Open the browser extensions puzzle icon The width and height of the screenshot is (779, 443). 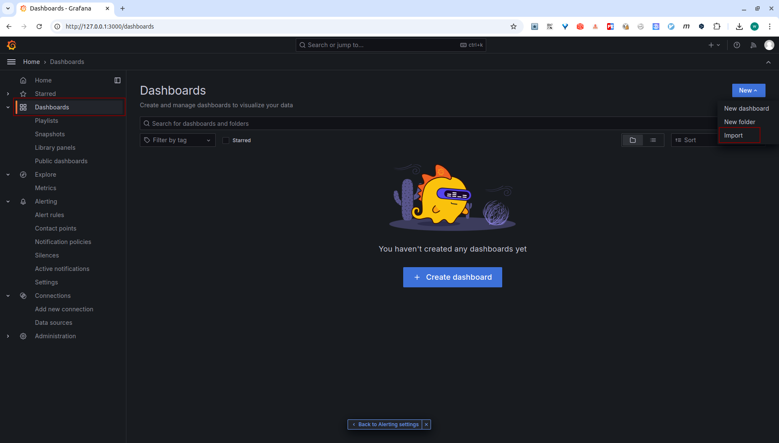pos(717,27)
